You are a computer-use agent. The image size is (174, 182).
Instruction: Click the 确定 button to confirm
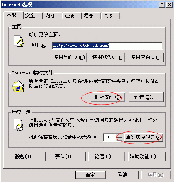coord(91,175)
